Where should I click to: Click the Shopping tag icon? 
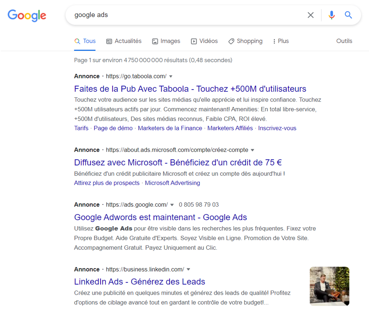[231, 42]
